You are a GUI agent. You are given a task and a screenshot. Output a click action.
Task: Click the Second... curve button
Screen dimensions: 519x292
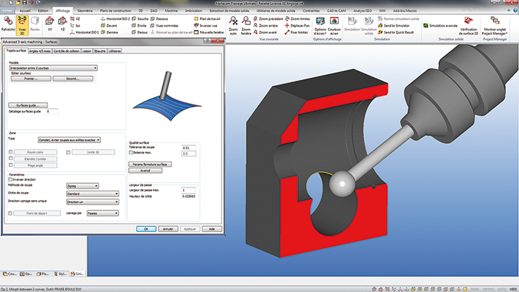[73, 79]
